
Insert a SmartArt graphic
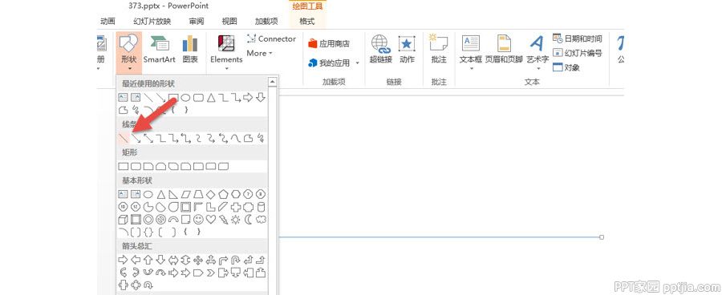(x=160, y=49)
